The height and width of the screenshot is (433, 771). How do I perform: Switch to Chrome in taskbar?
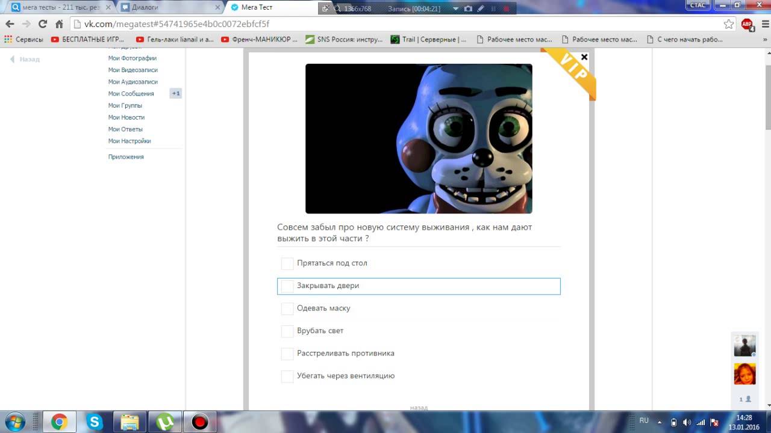pyautogui.click(x=59, y=422)
